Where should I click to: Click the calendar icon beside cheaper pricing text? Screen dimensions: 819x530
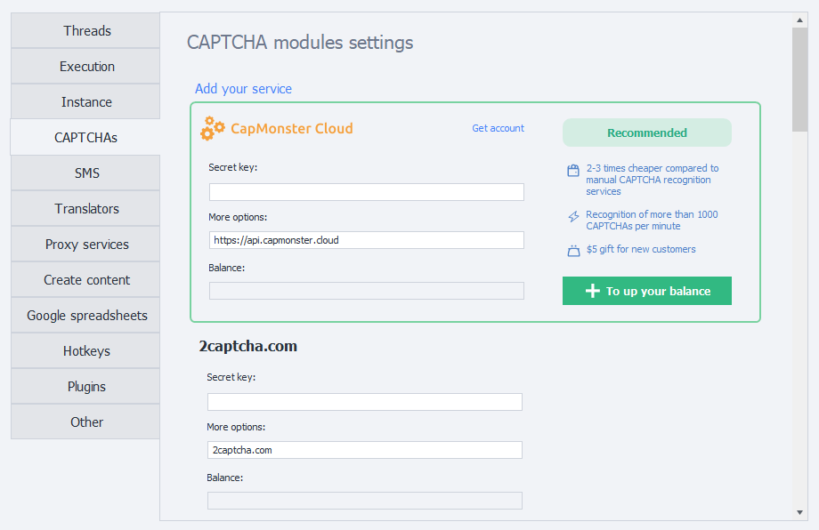(x=573, y=170)
